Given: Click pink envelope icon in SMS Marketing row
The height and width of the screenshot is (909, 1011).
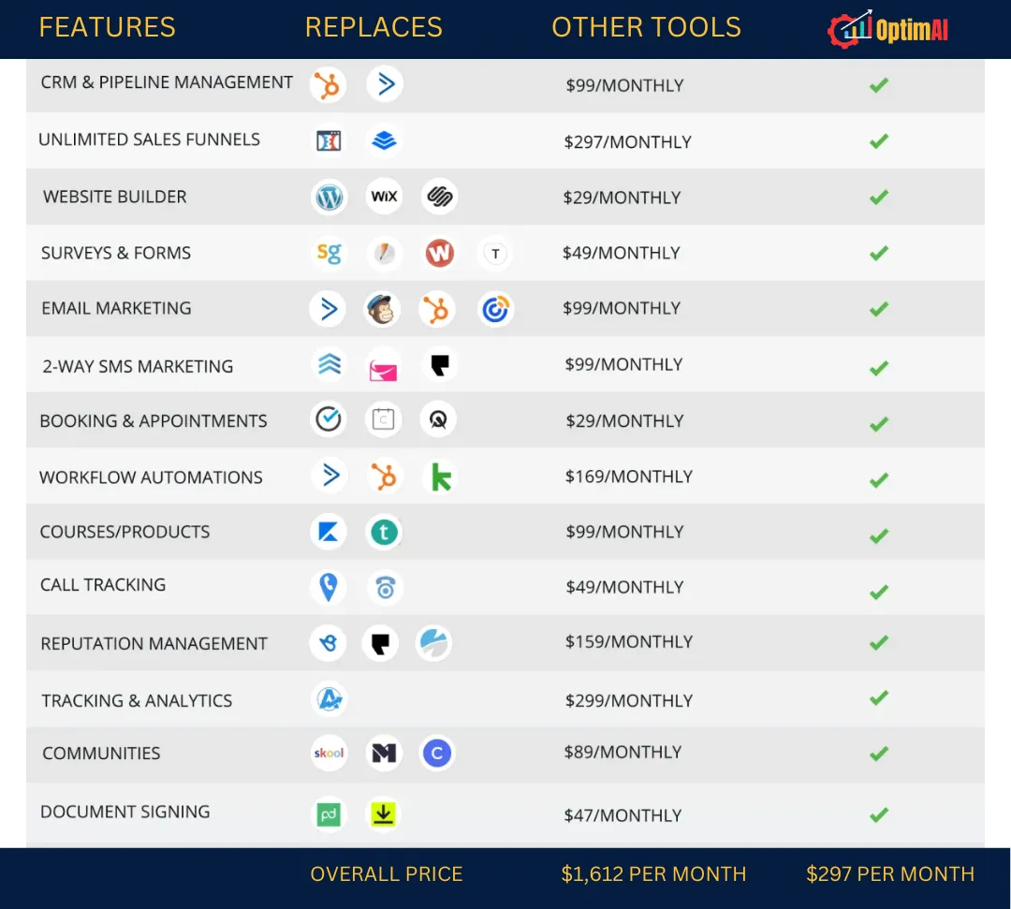Looking at the screenshot, I should [x=383, y=370].
